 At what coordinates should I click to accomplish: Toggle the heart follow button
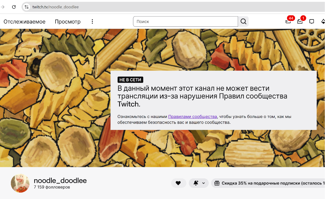coord(178,183)
